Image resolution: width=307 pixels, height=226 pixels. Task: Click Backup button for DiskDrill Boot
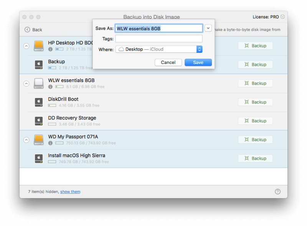pos(255,102)
